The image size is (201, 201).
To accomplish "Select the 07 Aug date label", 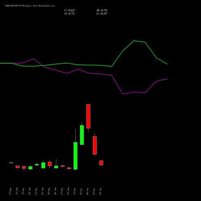I will click(x=10, y=191).
